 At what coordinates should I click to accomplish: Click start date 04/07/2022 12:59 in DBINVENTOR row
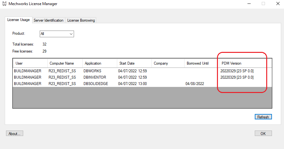click(x=132, y=77)
